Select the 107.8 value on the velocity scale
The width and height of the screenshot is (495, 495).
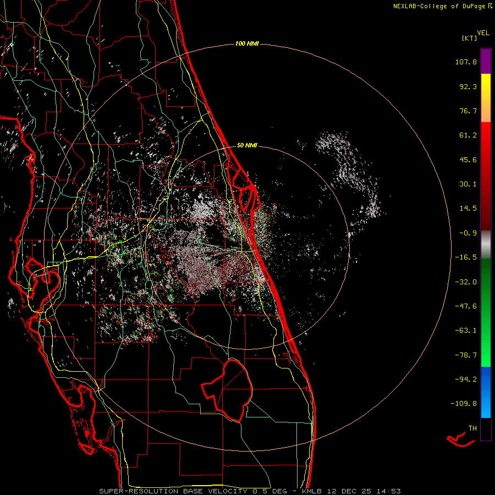[466, 62]
